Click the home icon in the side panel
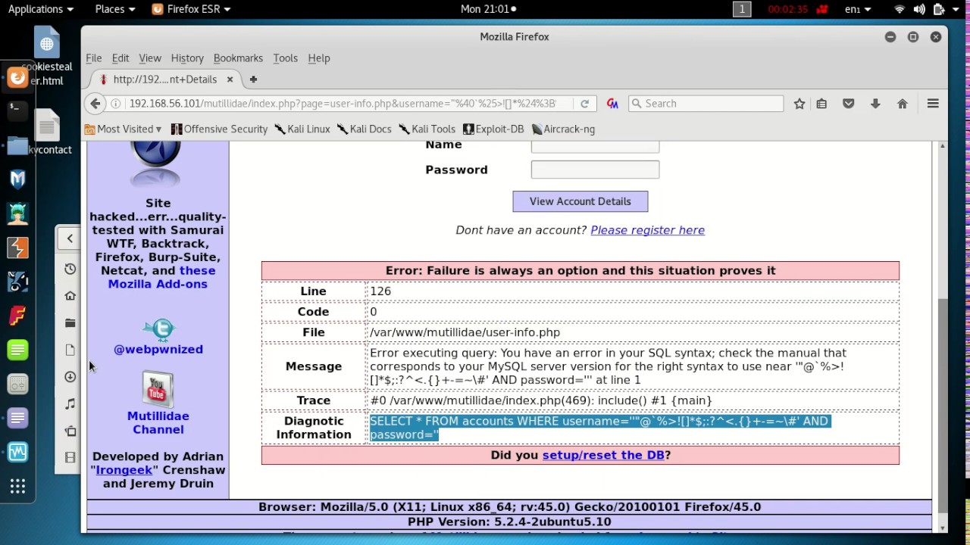This screenshot has width=970, height=545. 70,296
